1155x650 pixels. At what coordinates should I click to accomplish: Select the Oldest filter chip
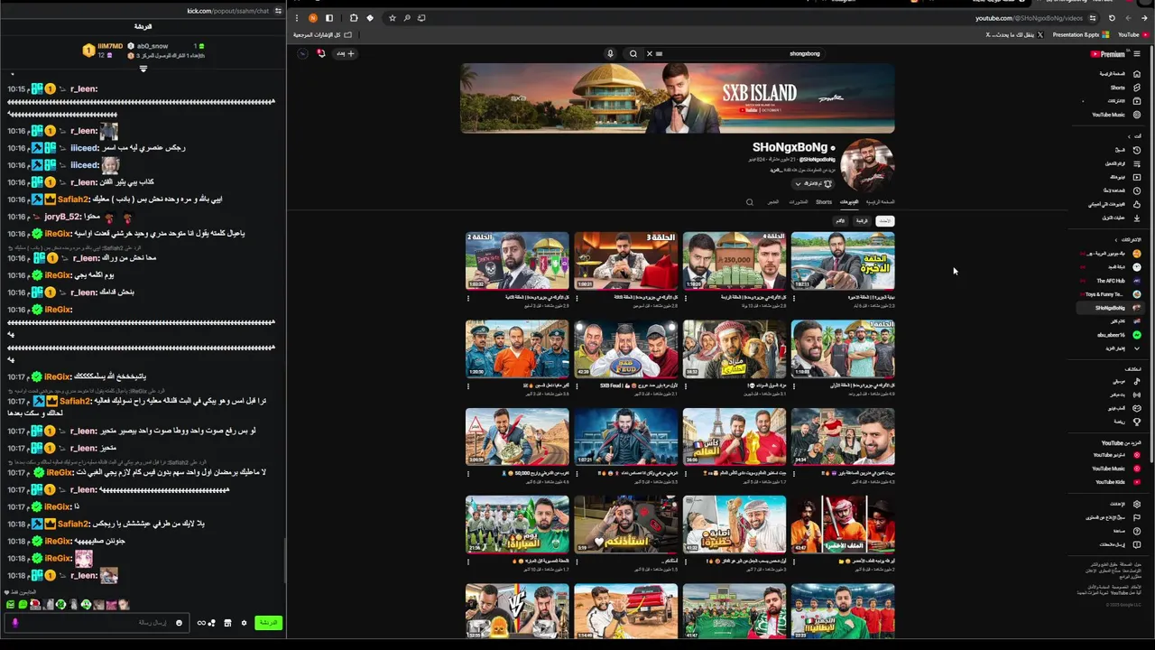point(840,221)
